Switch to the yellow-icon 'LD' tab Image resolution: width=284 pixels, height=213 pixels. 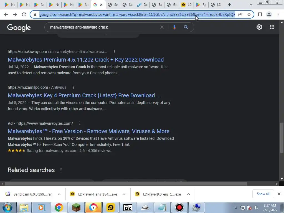(186, 5)
